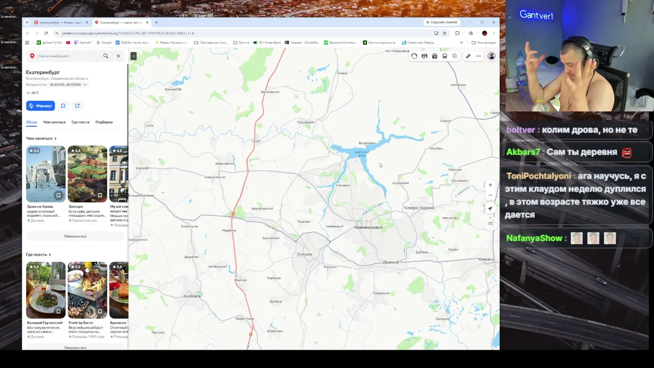The image size is (654, 368).
Task: Open the browser extensions puzzle icon
Action: pos(457,33)
